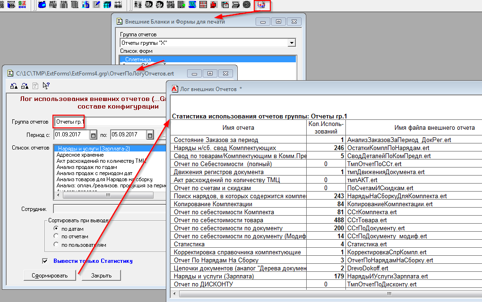Image resolution: width=482 pixels, height=302 pixels.
Task: Click the pencil edit note toolbar icon
Action: click(96, 5)
